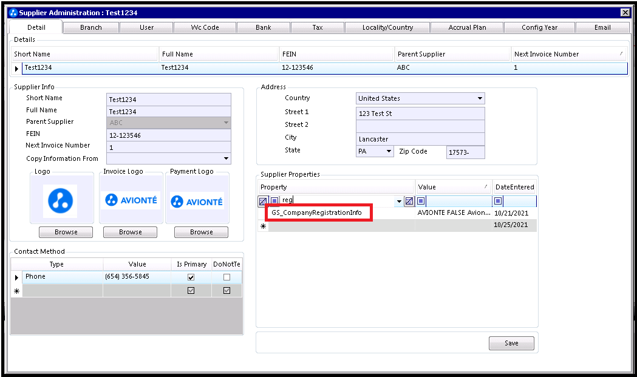
Task: Click the FEIN input field
Action: 169,135
